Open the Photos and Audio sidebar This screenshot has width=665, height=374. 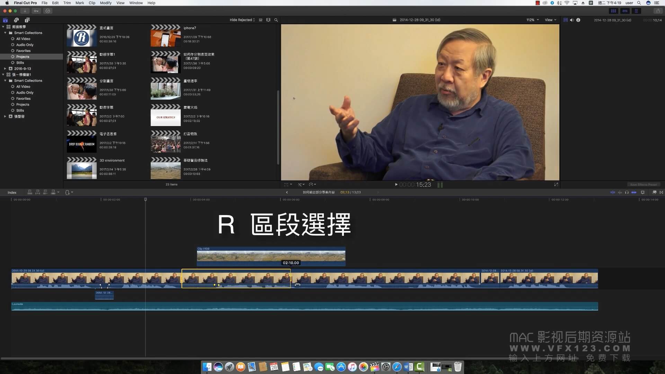pyautogui.click(x=16, y=20)
